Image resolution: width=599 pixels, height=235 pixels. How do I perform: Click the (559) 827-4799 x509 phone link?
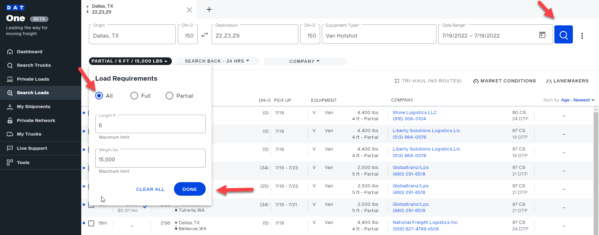pyautogui.click(x=416, y=229)
